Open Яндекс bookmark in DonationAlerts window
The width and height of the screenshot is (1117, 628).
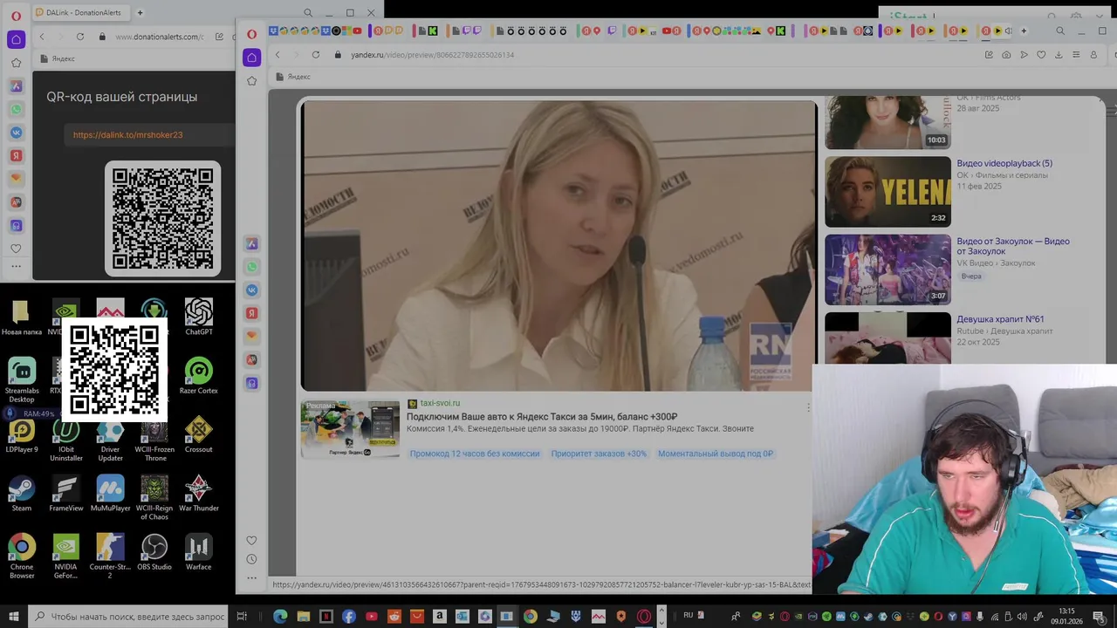pyautogui.click(x=58, y=58)
